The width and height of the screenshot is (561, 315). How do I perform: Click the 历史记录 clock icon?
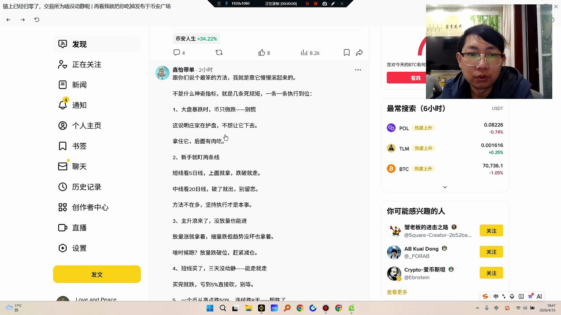click(63, 187)
